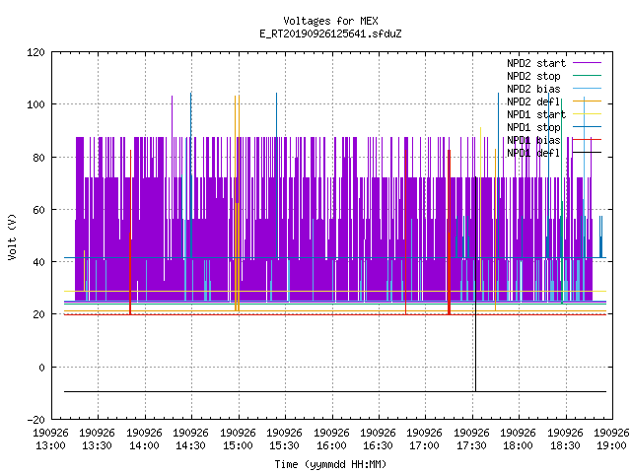Click the 'NPD1 stop' legend label
The width and height of the screenshot is (631, 473).
(x=533, y=127)
